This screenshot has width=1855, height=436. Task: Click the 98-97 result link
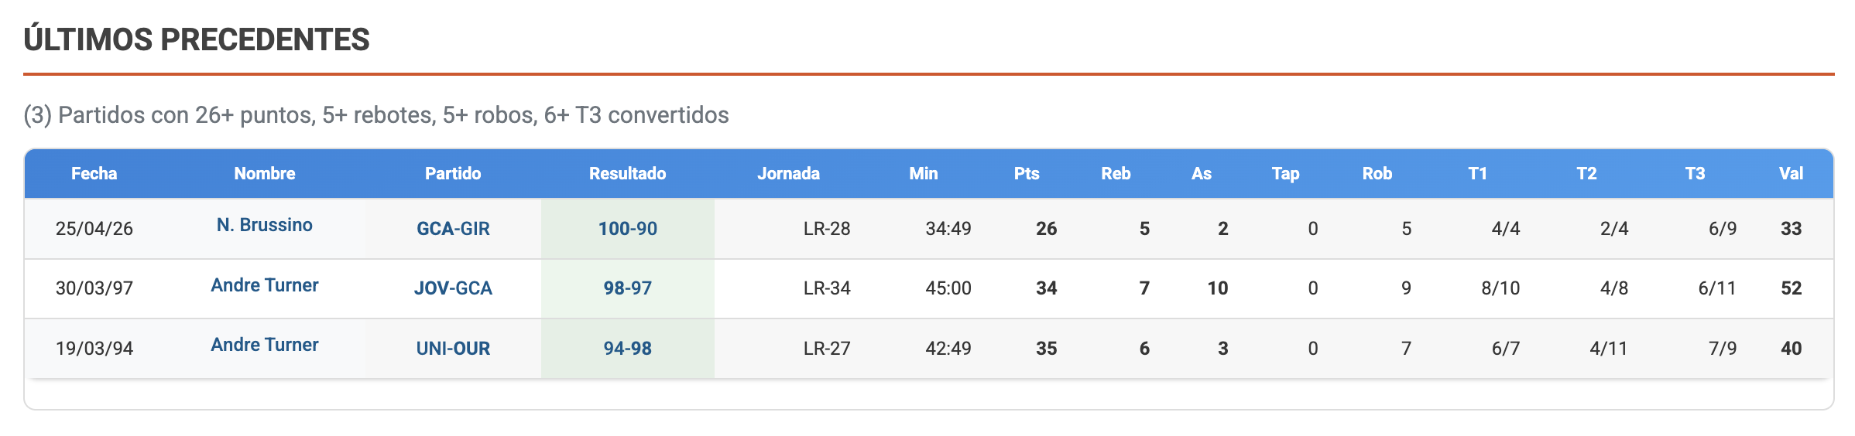coord(627,288)
